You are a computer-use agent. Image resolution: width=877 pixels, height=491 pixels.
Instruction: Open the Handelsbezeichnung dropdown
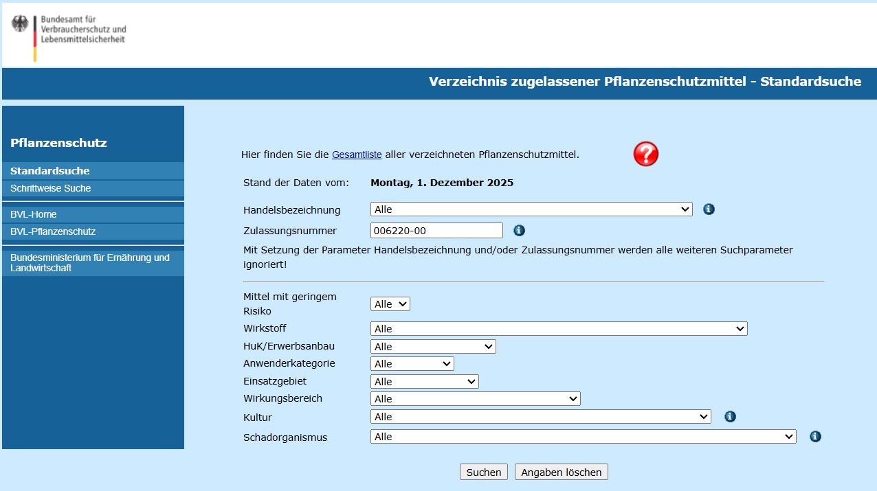click(531, 209)
